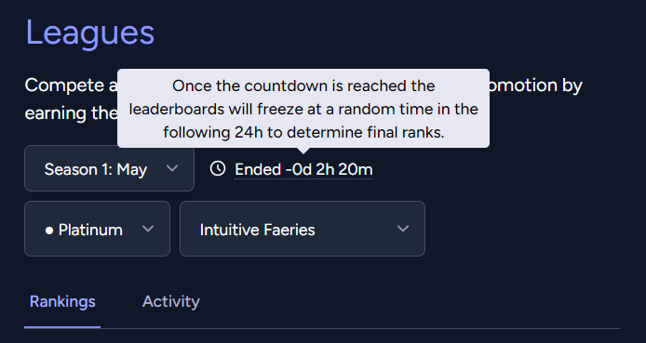This screenshot has height=343, width=646.
Task: Open the Season 1: May dropdown
Action: [109, 168]
